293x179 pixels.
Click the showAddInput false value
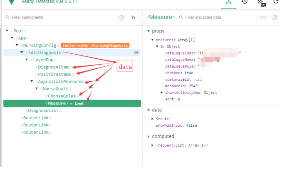[191, 125]
